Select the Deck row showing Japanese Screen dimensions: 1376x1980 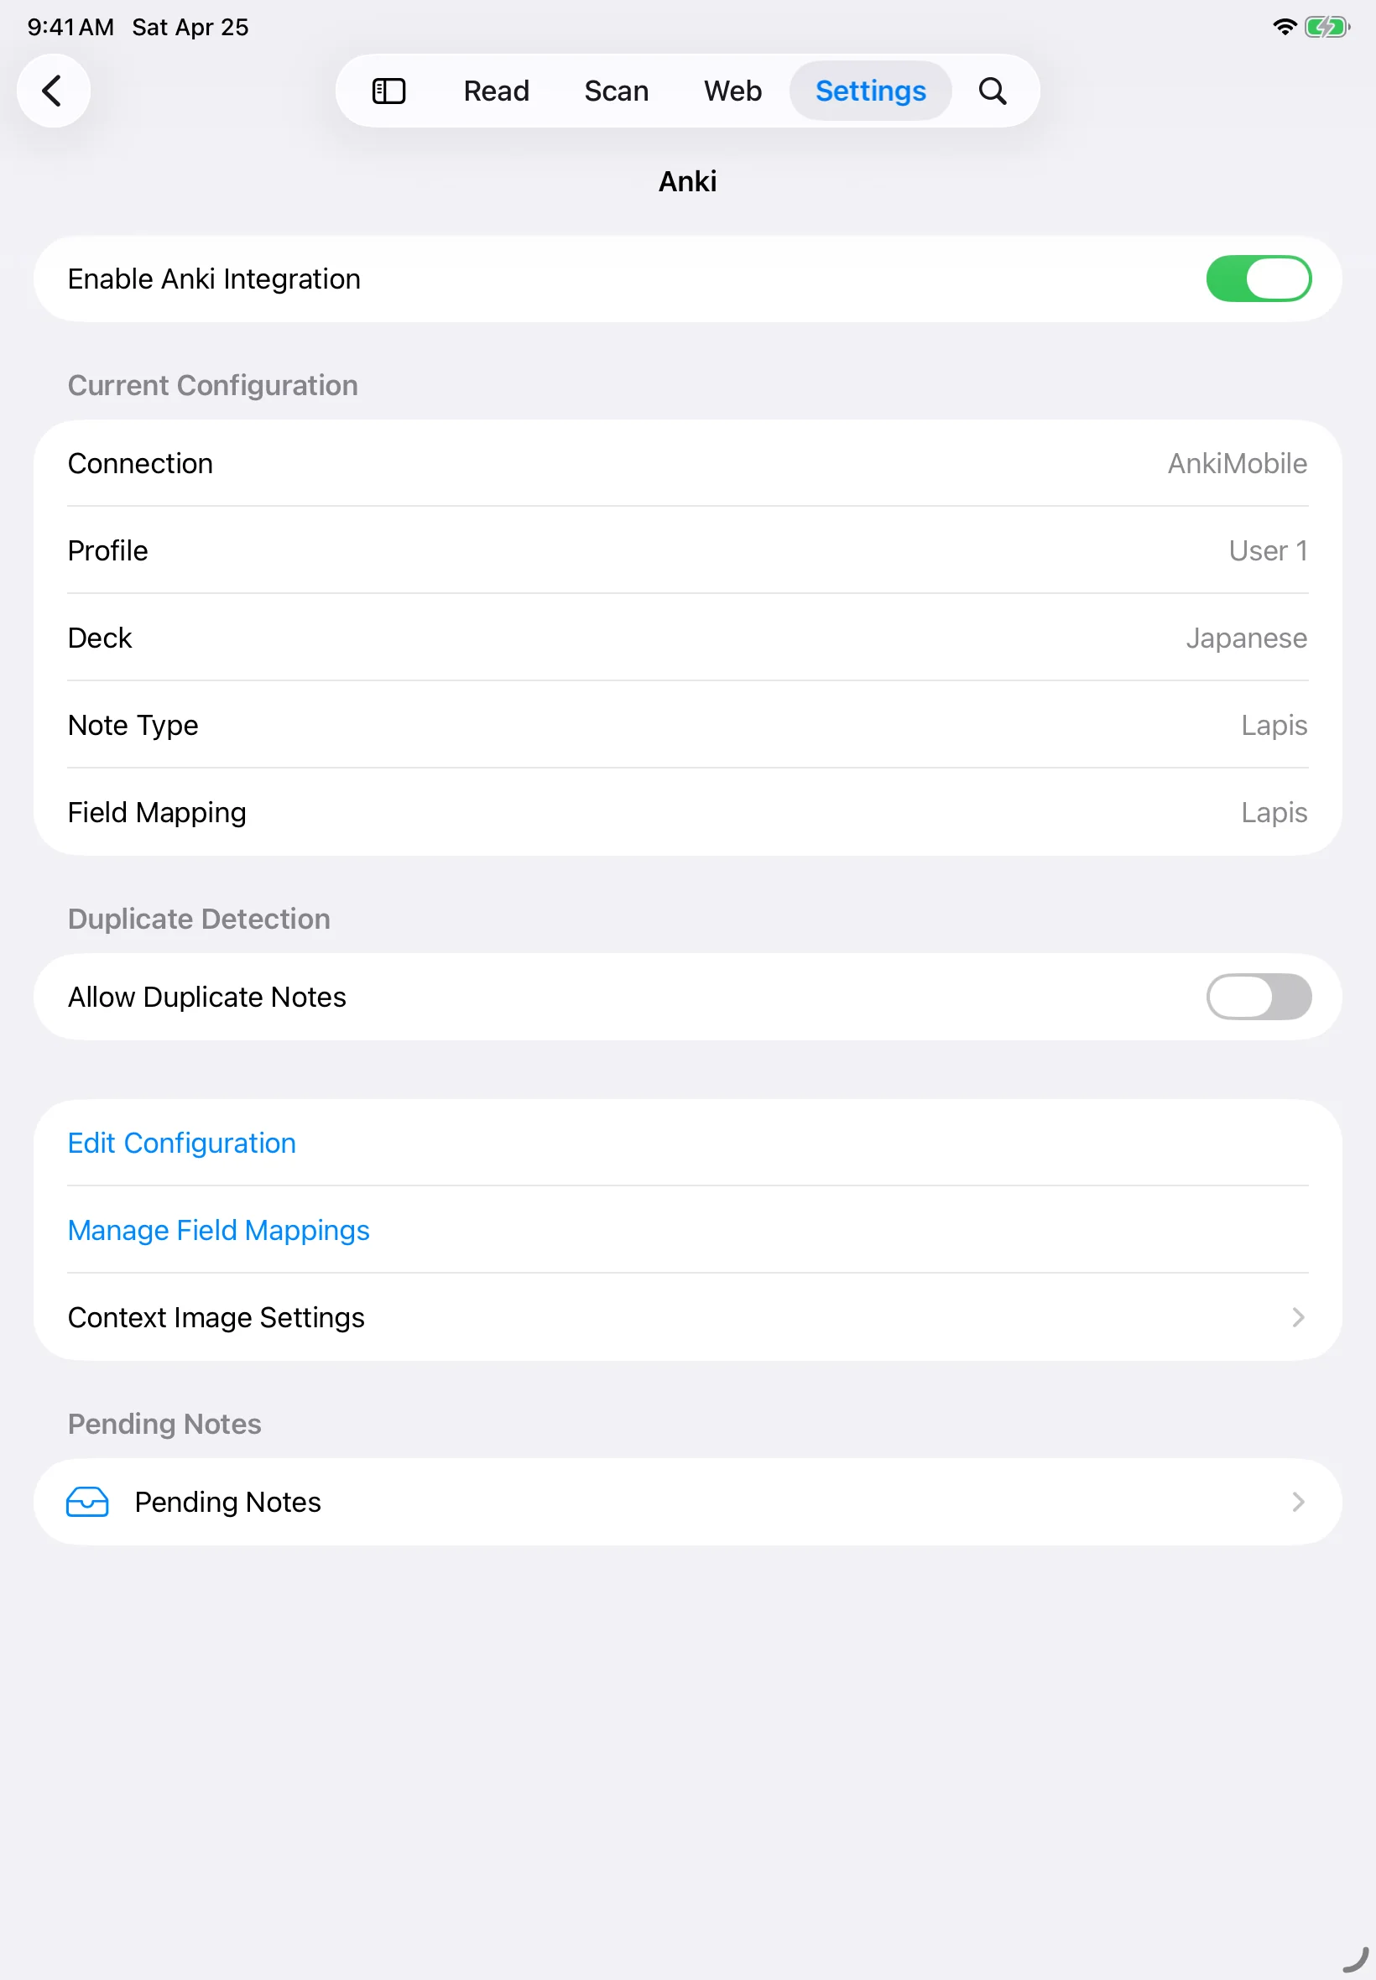pos(687,638)
